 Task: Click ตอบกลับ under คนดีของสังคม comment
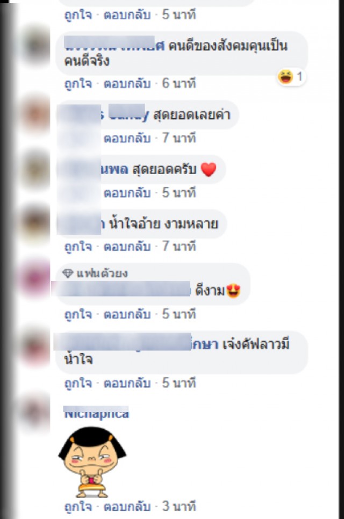(127, 83)
